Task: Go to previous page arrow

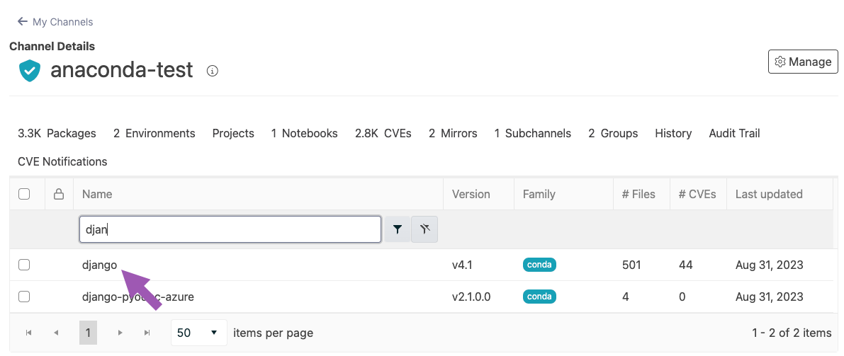Action: (56, 333)
